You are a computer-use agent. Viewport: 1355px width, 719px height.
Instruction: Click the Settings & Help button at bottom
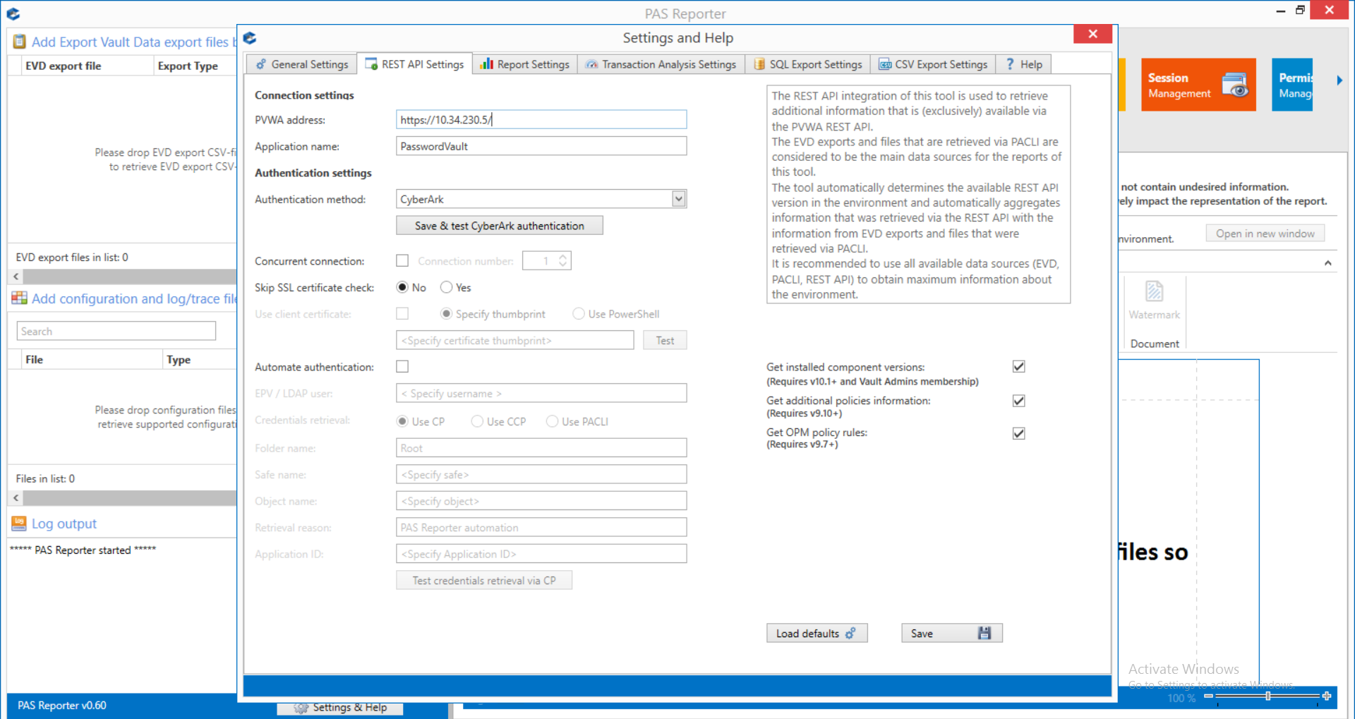[x=340, y=708]
